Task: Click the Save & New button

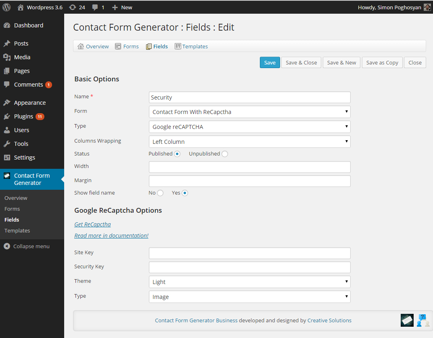Action: [341, 62]
